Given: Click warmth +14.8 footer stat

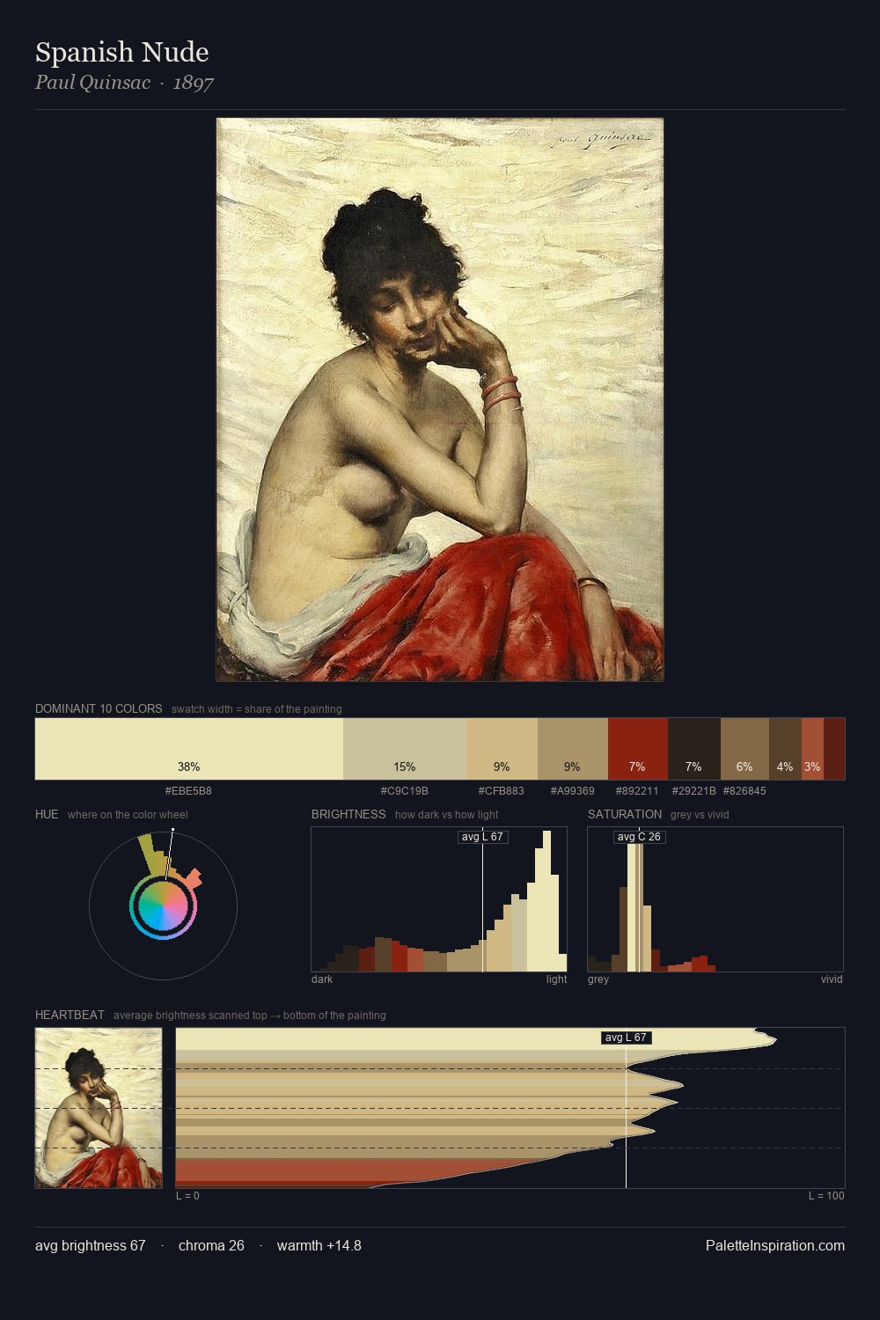Looking at the screenshot, I should [x=319, y=1246].
